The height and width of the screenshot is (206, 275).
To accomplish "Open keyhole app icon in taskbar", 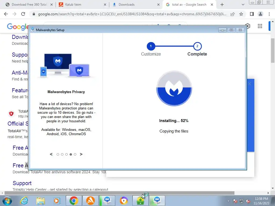I will pos(124,201).
